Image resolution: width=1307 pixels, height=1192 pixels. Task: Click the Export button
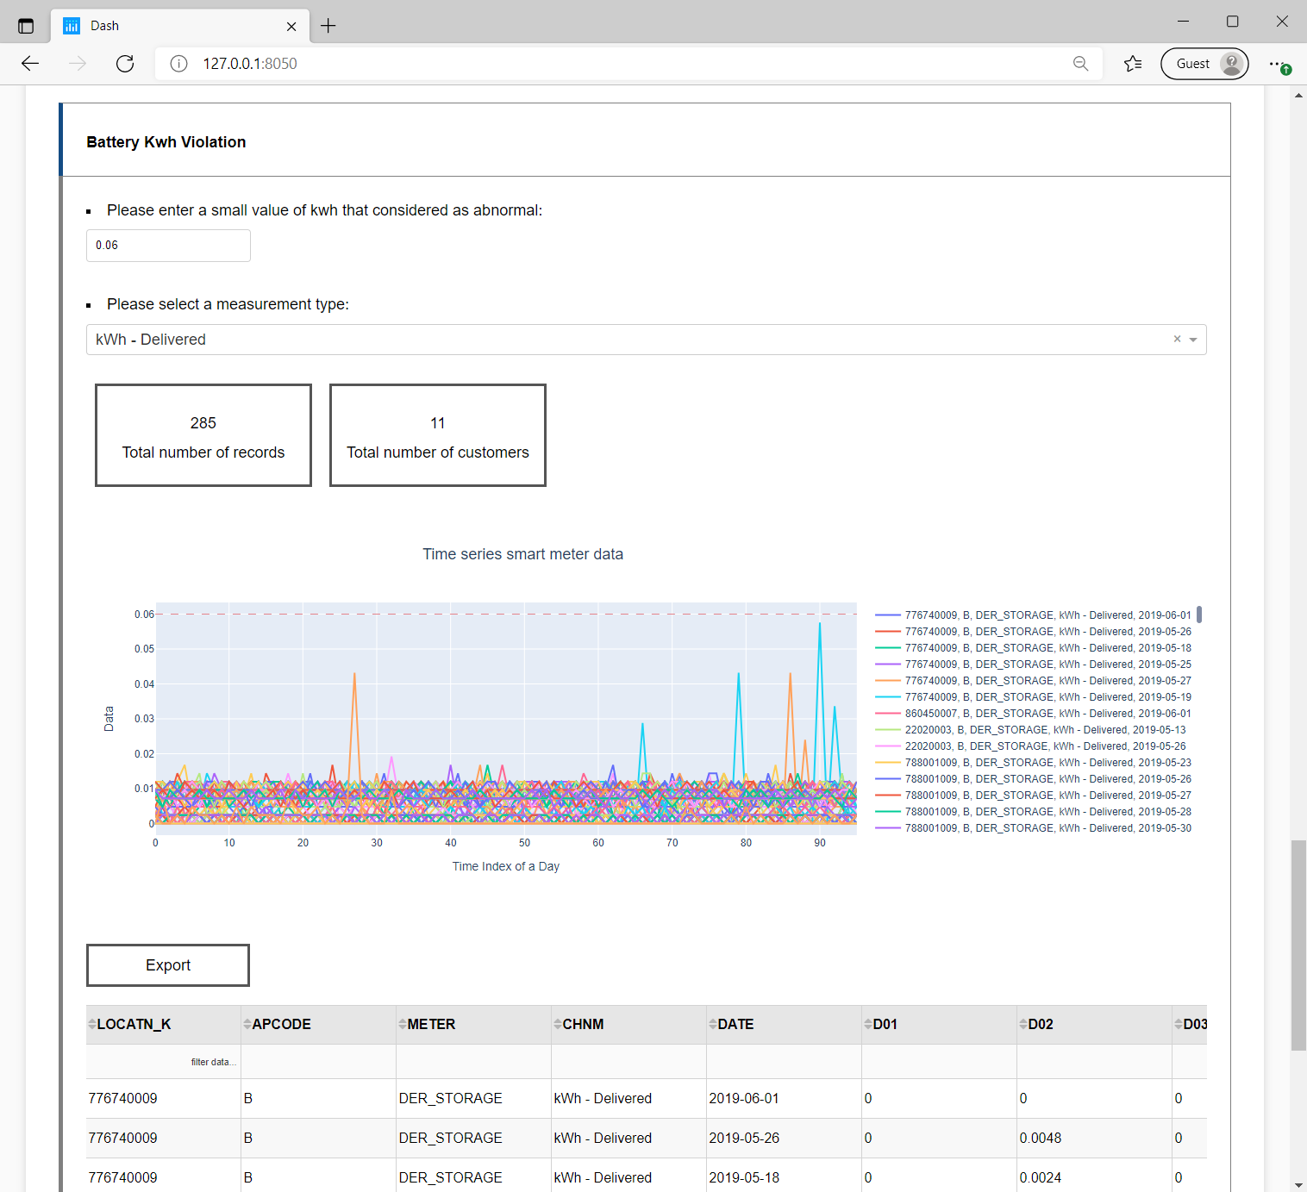pos(168,965)
